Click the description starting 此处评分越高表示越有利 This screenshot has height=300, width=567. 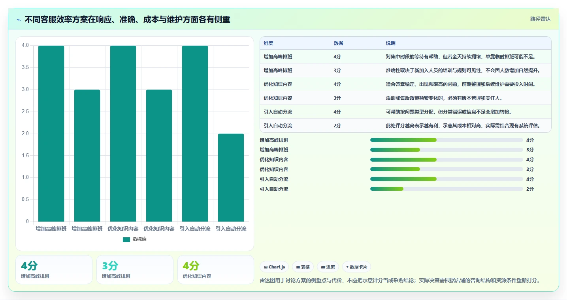463,126
